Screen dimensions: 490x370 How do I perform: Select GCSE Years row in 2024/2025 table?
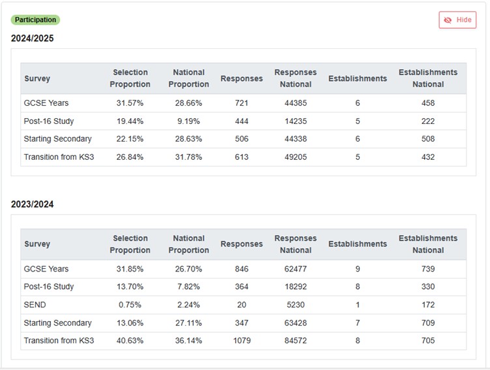click(x=46, y=103)
